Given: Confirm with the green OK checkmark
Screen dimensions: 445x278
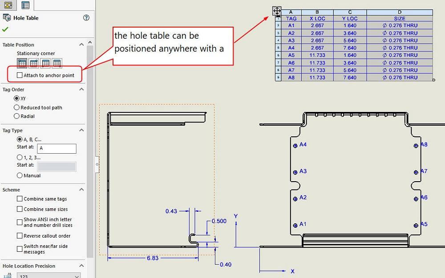Looking at the screenshot, I should point(5,29).
